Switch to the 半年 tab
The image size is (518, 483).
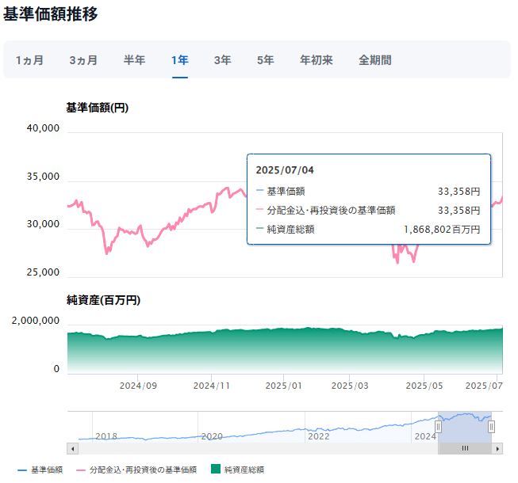pyautogui.click(x=134, y=60)
